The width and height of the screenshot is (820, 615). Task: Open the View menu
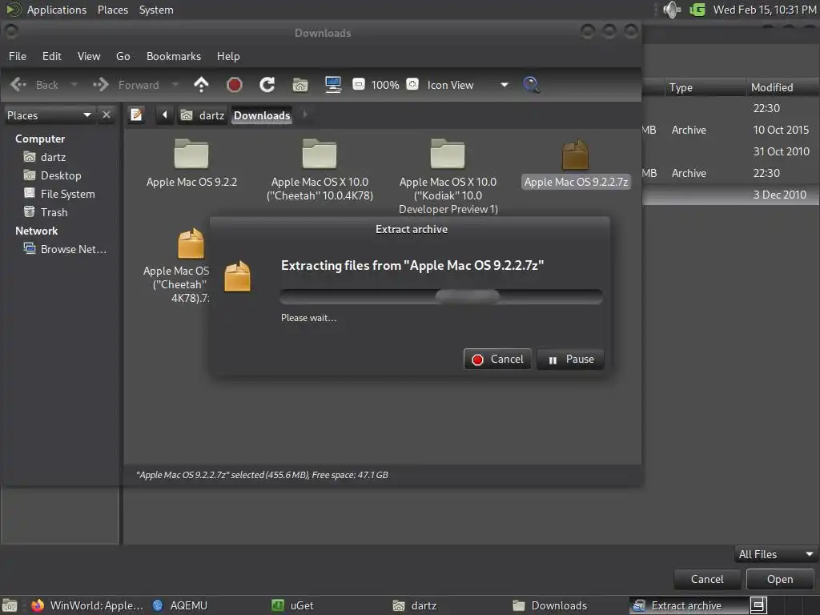(x=89, y=56)
